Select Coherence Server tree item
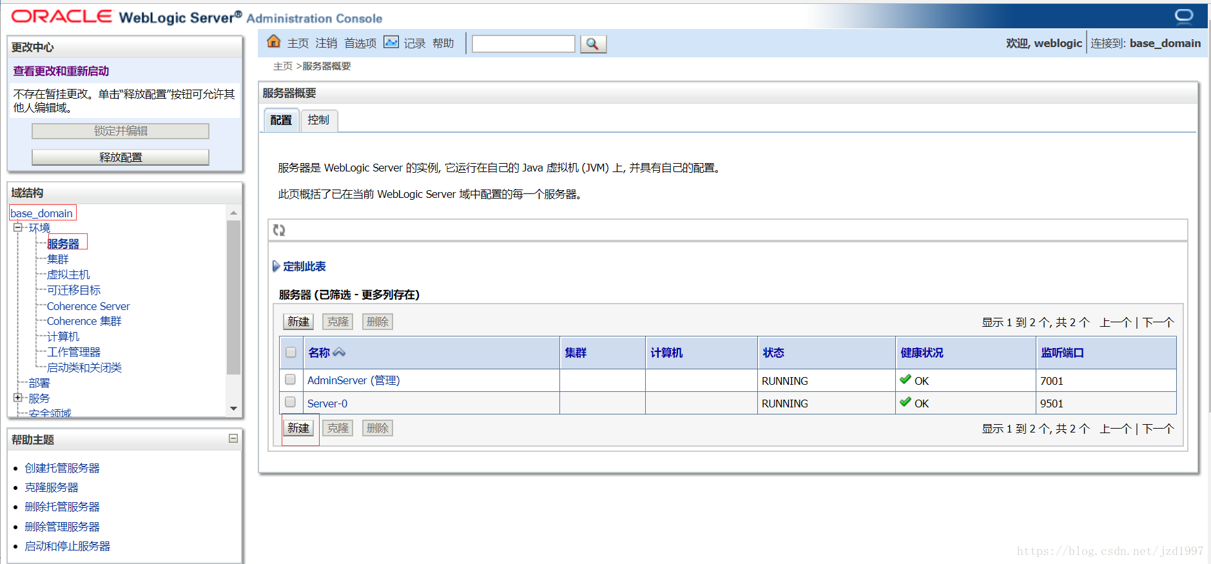The height and width of the screenshot is (564, 1211). 88,306
